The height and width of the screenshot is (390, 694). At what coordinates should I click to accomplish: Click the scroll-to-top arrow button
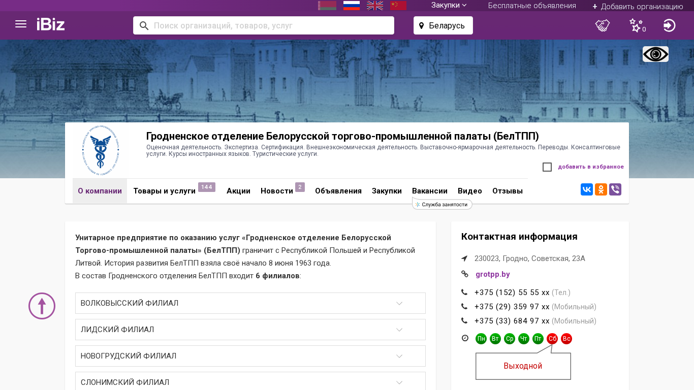tap(42, 306)
